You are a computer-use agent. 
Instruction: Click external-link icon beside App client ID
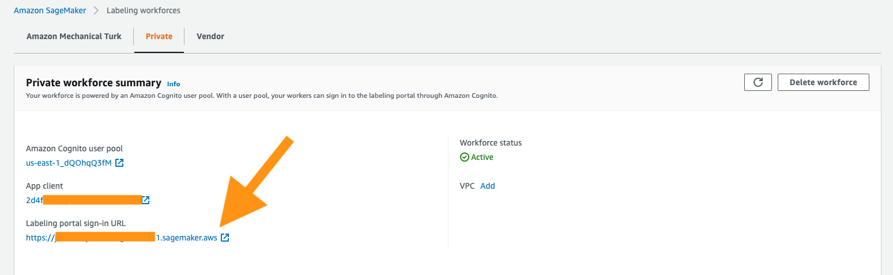click(146, 200)
